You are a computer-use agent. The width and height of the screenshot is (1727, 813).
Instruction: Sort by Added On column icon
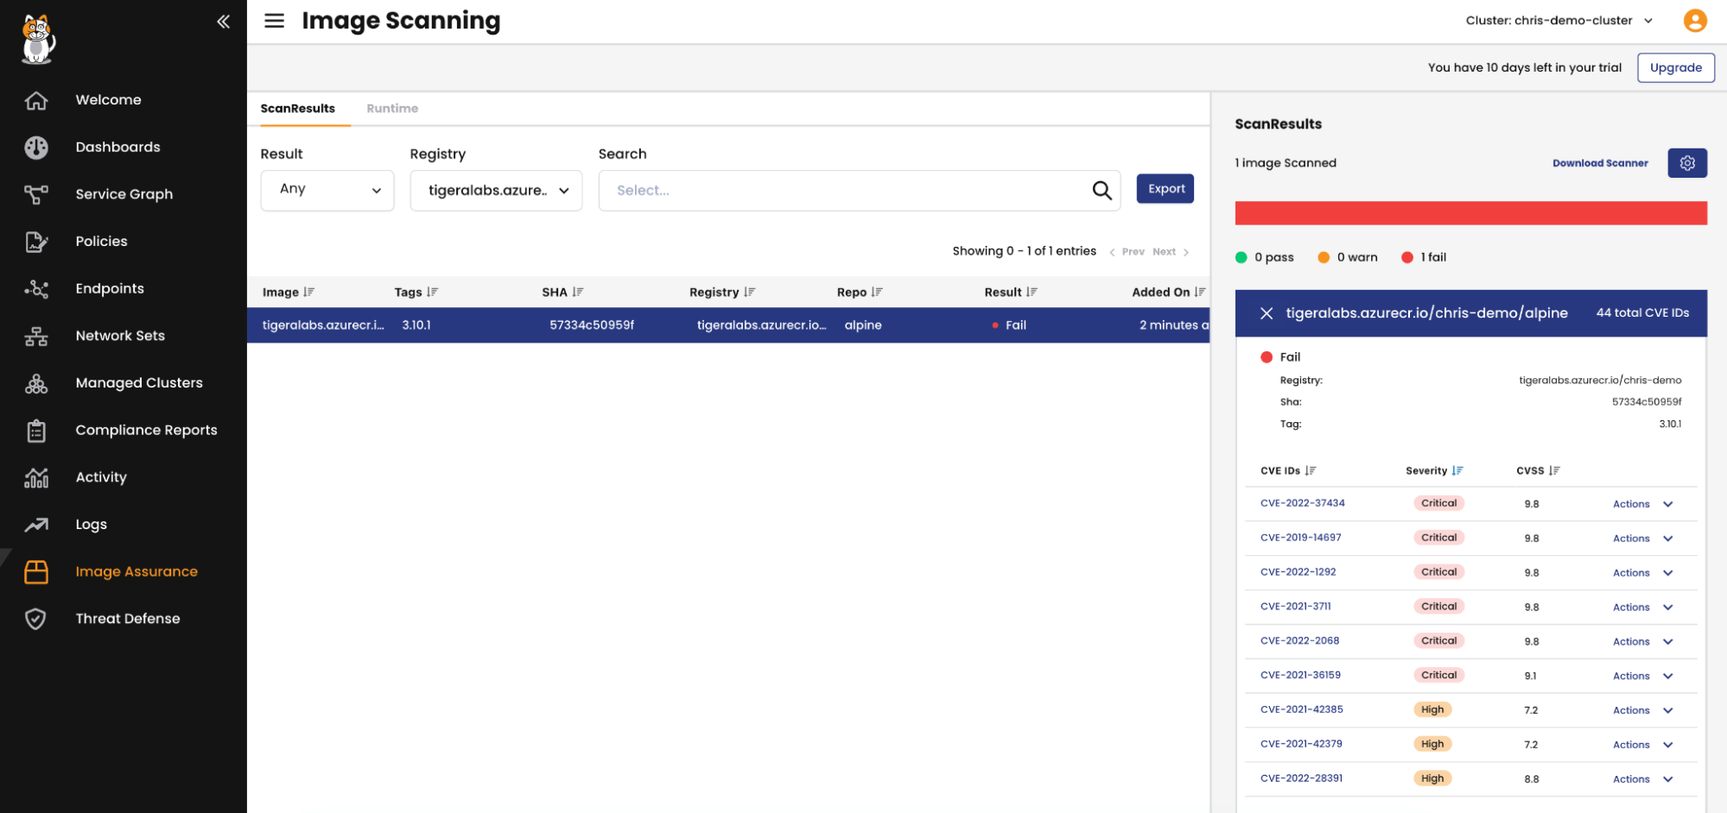[1200, 293]
